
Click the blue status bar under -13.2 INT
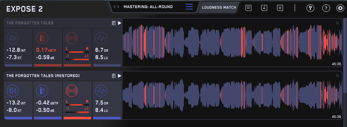click(x=18, y=118)
